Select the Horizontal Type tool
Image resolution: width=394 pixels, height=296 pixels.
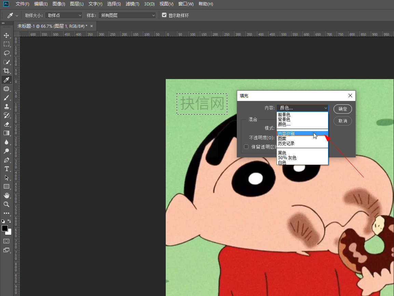(6, 169)
